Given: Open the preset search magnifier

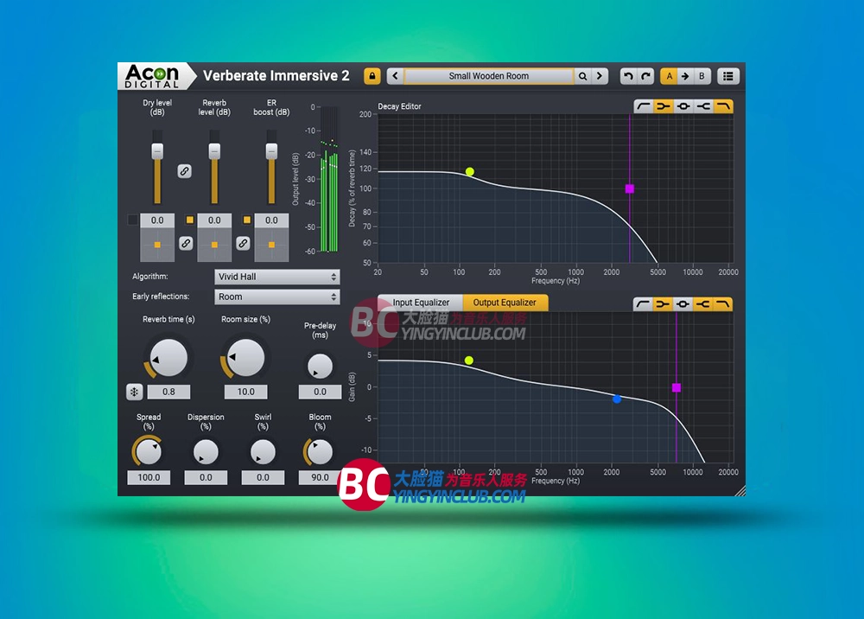Looking at the screenshot, I should tap(582, 76).
